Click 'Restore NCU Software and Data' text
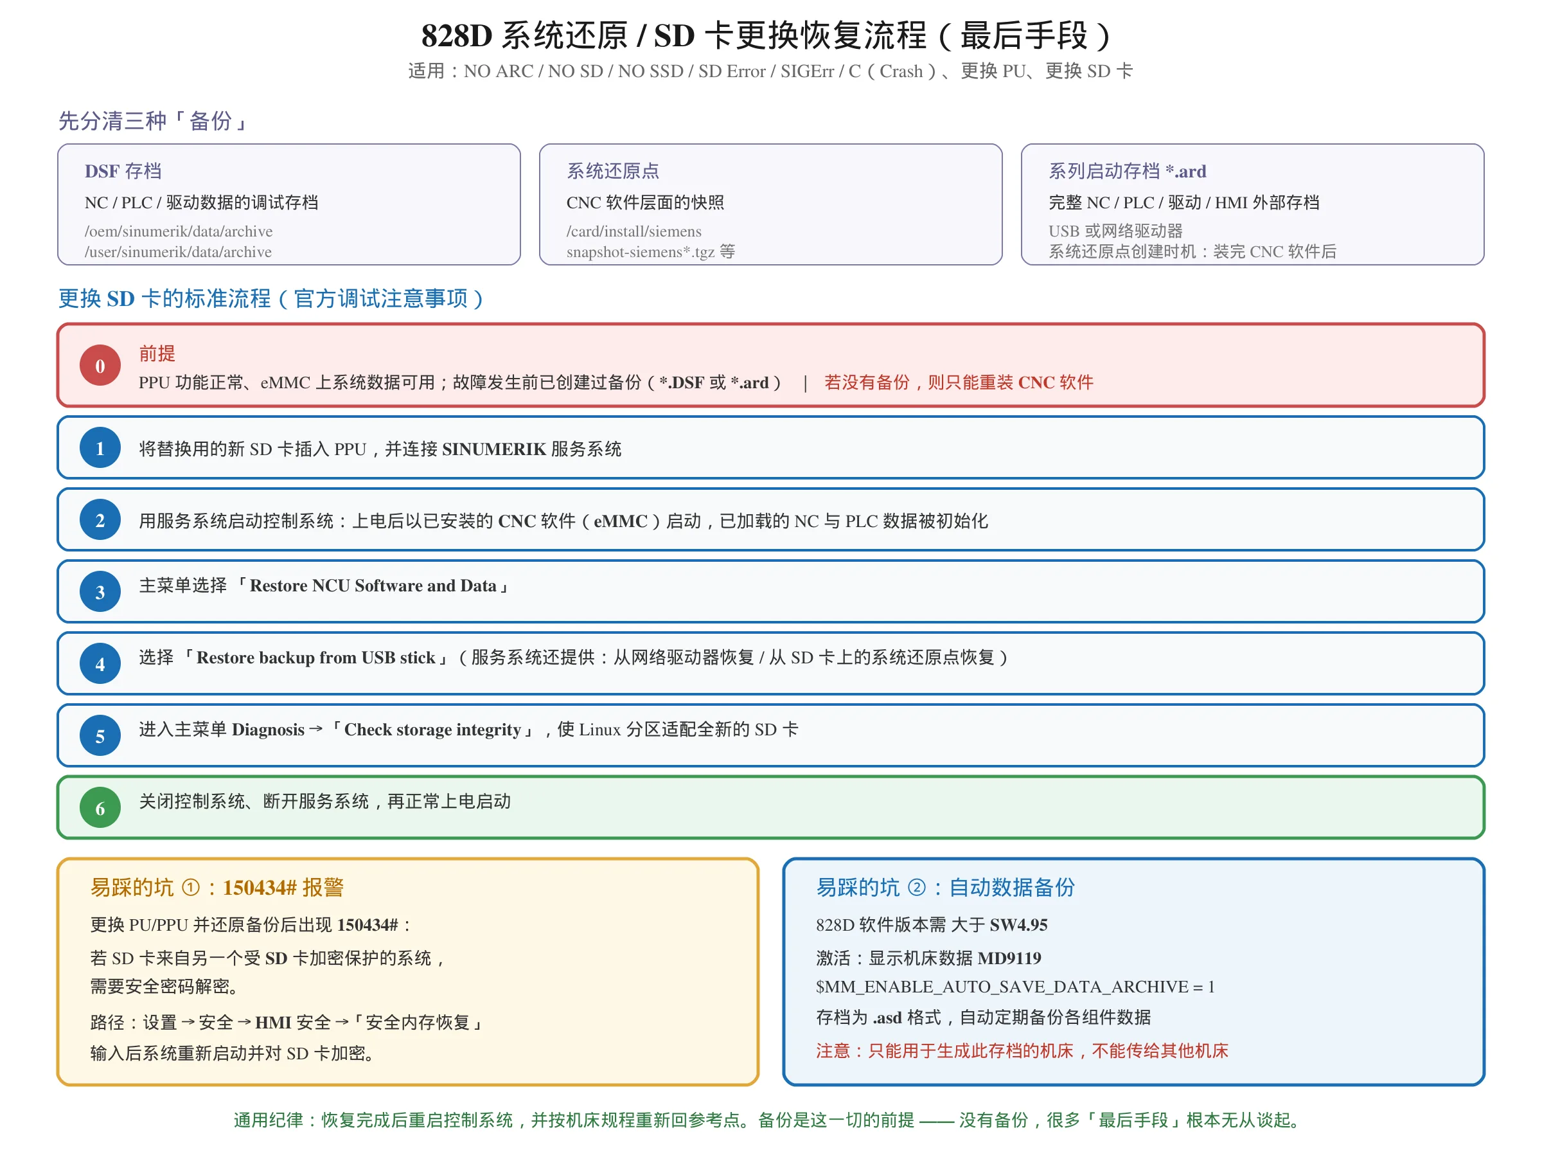This screenshot has height=1157, width=1542. pos(373,586)
